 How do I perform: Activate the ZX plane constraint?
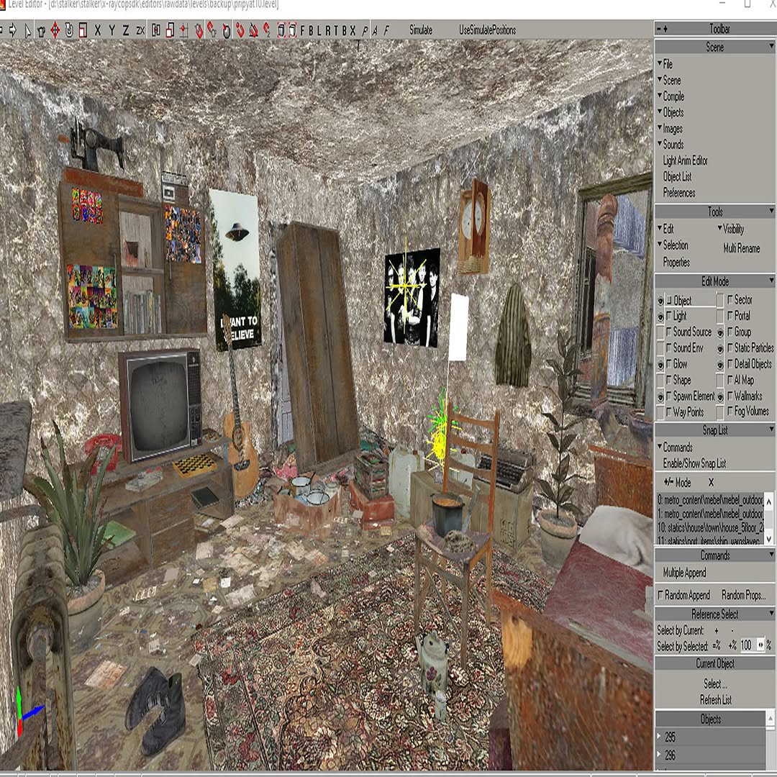coord(140,30)
